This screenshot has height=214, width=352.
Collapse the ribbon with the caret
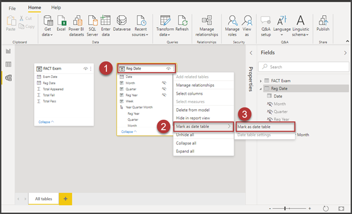347,41
